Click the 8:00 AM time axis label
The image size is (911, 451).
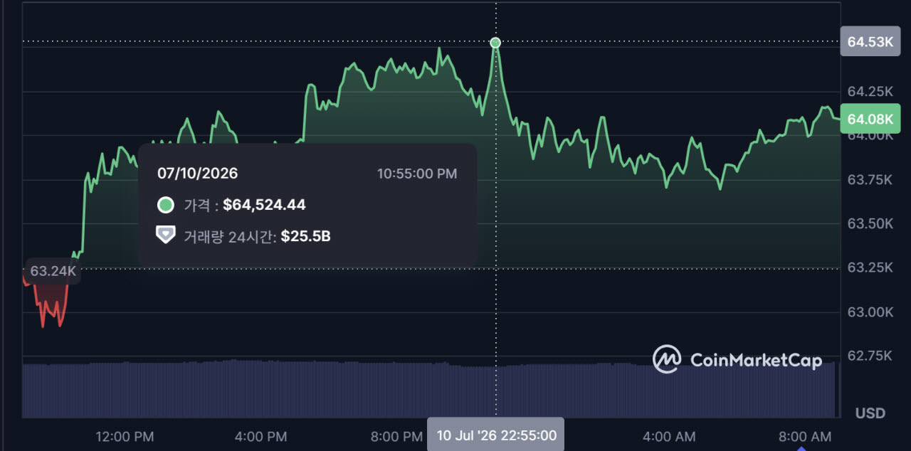click(804, 436)
